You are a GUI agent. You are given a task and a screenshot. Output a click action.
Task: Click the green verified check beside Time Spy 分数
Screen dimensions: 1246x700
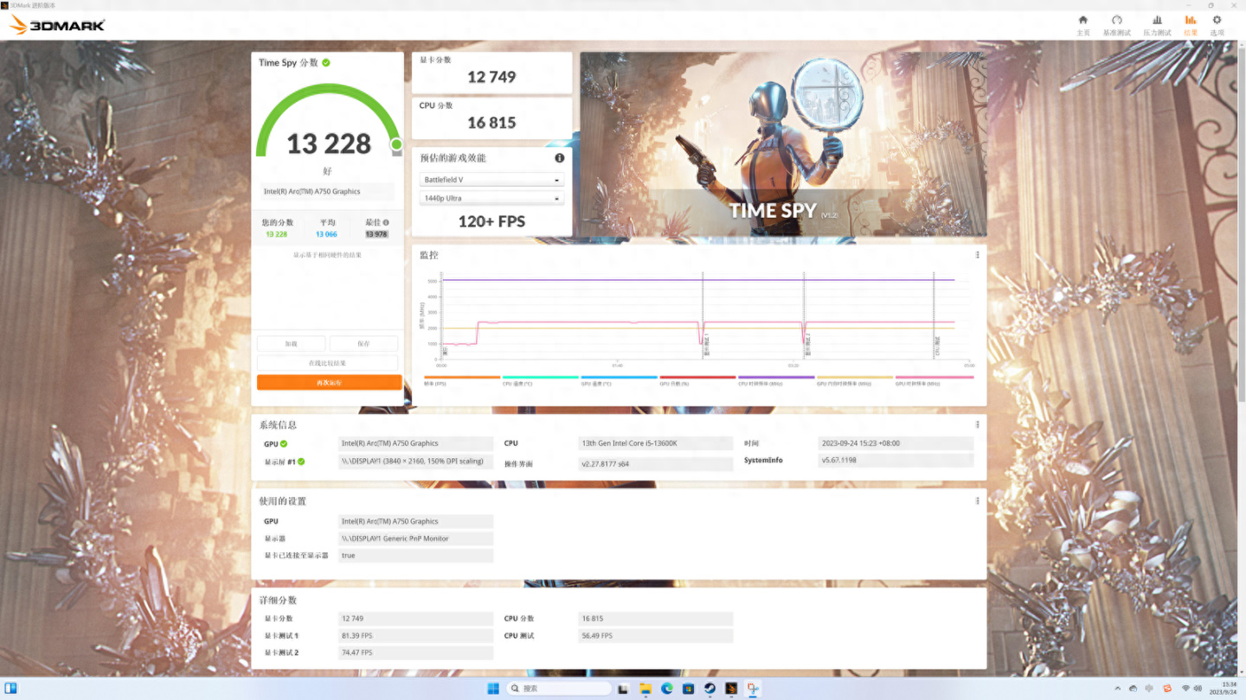[x=326, y=62]
